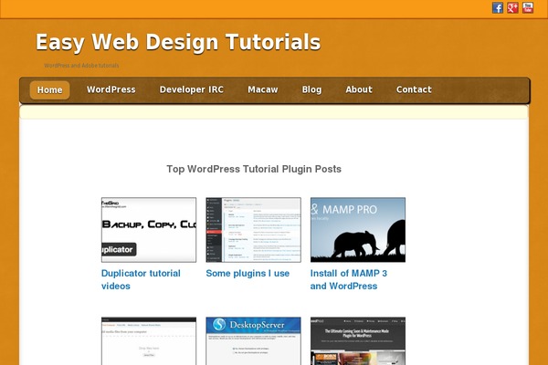Open the WordPress menu item
The height and width of the screenshot is (365, 548).
[x=111, y=89]
